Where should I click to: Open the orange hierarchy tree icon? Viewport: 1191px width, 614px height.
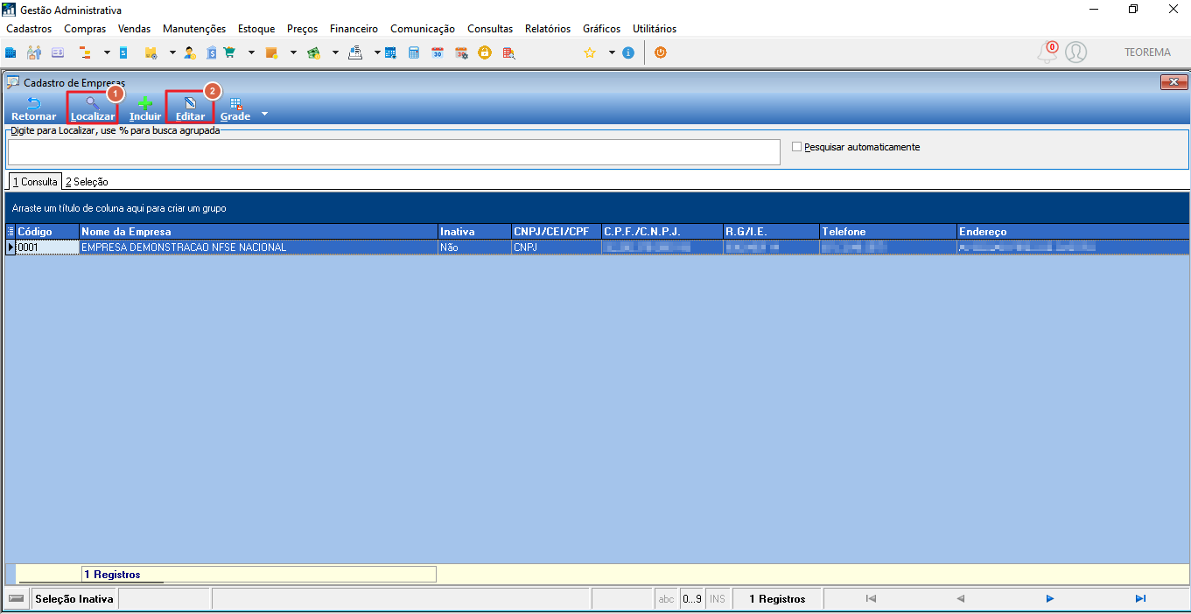click(x=85, y=52)
